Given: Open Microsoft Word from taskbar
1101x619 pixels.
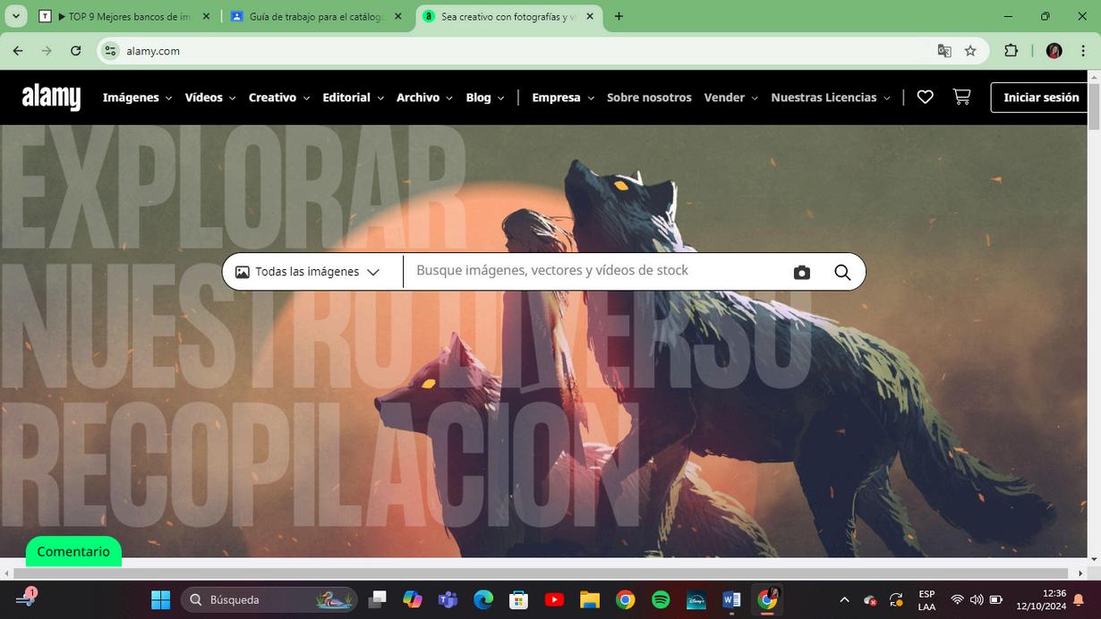Looking at the screenshot, I should pos(731,599).
